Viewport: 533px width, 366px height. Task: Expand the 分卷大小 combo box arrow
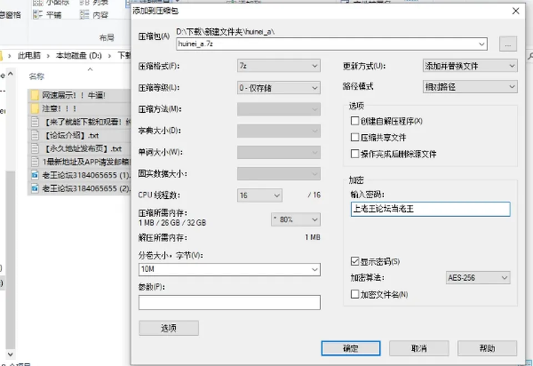pos(314,270)
